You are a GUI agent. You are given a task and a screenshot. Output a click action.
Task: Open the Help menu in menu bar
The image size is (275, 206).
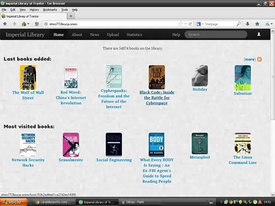[75, 10]
